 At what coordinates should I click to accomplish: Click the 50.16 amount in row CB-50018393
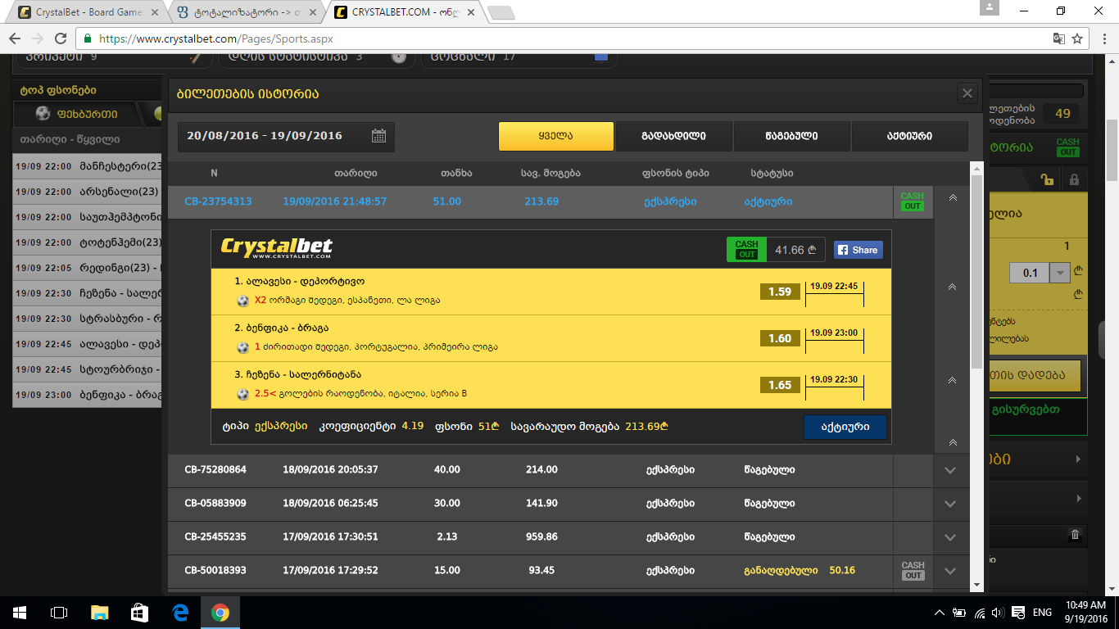tap(842, 571)
